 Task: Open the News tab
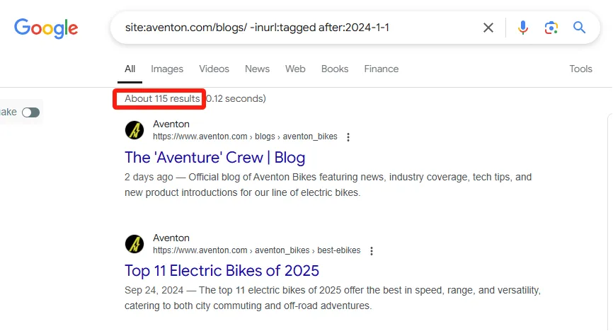coord(257,69)
